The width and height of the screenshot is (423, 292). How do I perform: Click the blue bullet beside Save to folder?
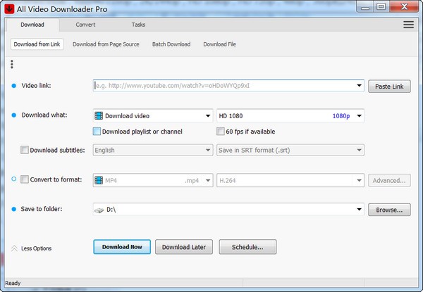click(x=13, y=209)
